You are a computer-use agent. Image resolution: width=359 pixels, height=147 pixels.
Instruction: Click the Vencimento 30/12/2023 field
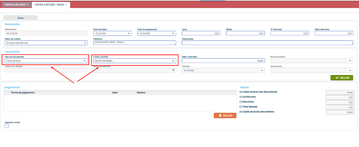[x=46, y=34]
